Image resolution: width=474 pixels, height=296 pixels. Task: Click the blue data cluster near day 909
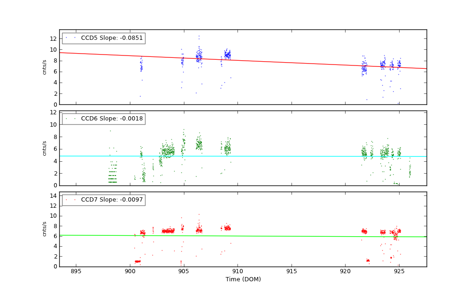pos(228,55)
